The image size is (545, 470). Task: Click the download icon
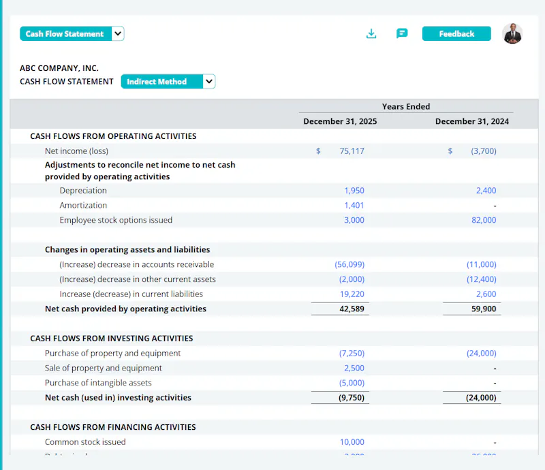[x=371, y=34]
